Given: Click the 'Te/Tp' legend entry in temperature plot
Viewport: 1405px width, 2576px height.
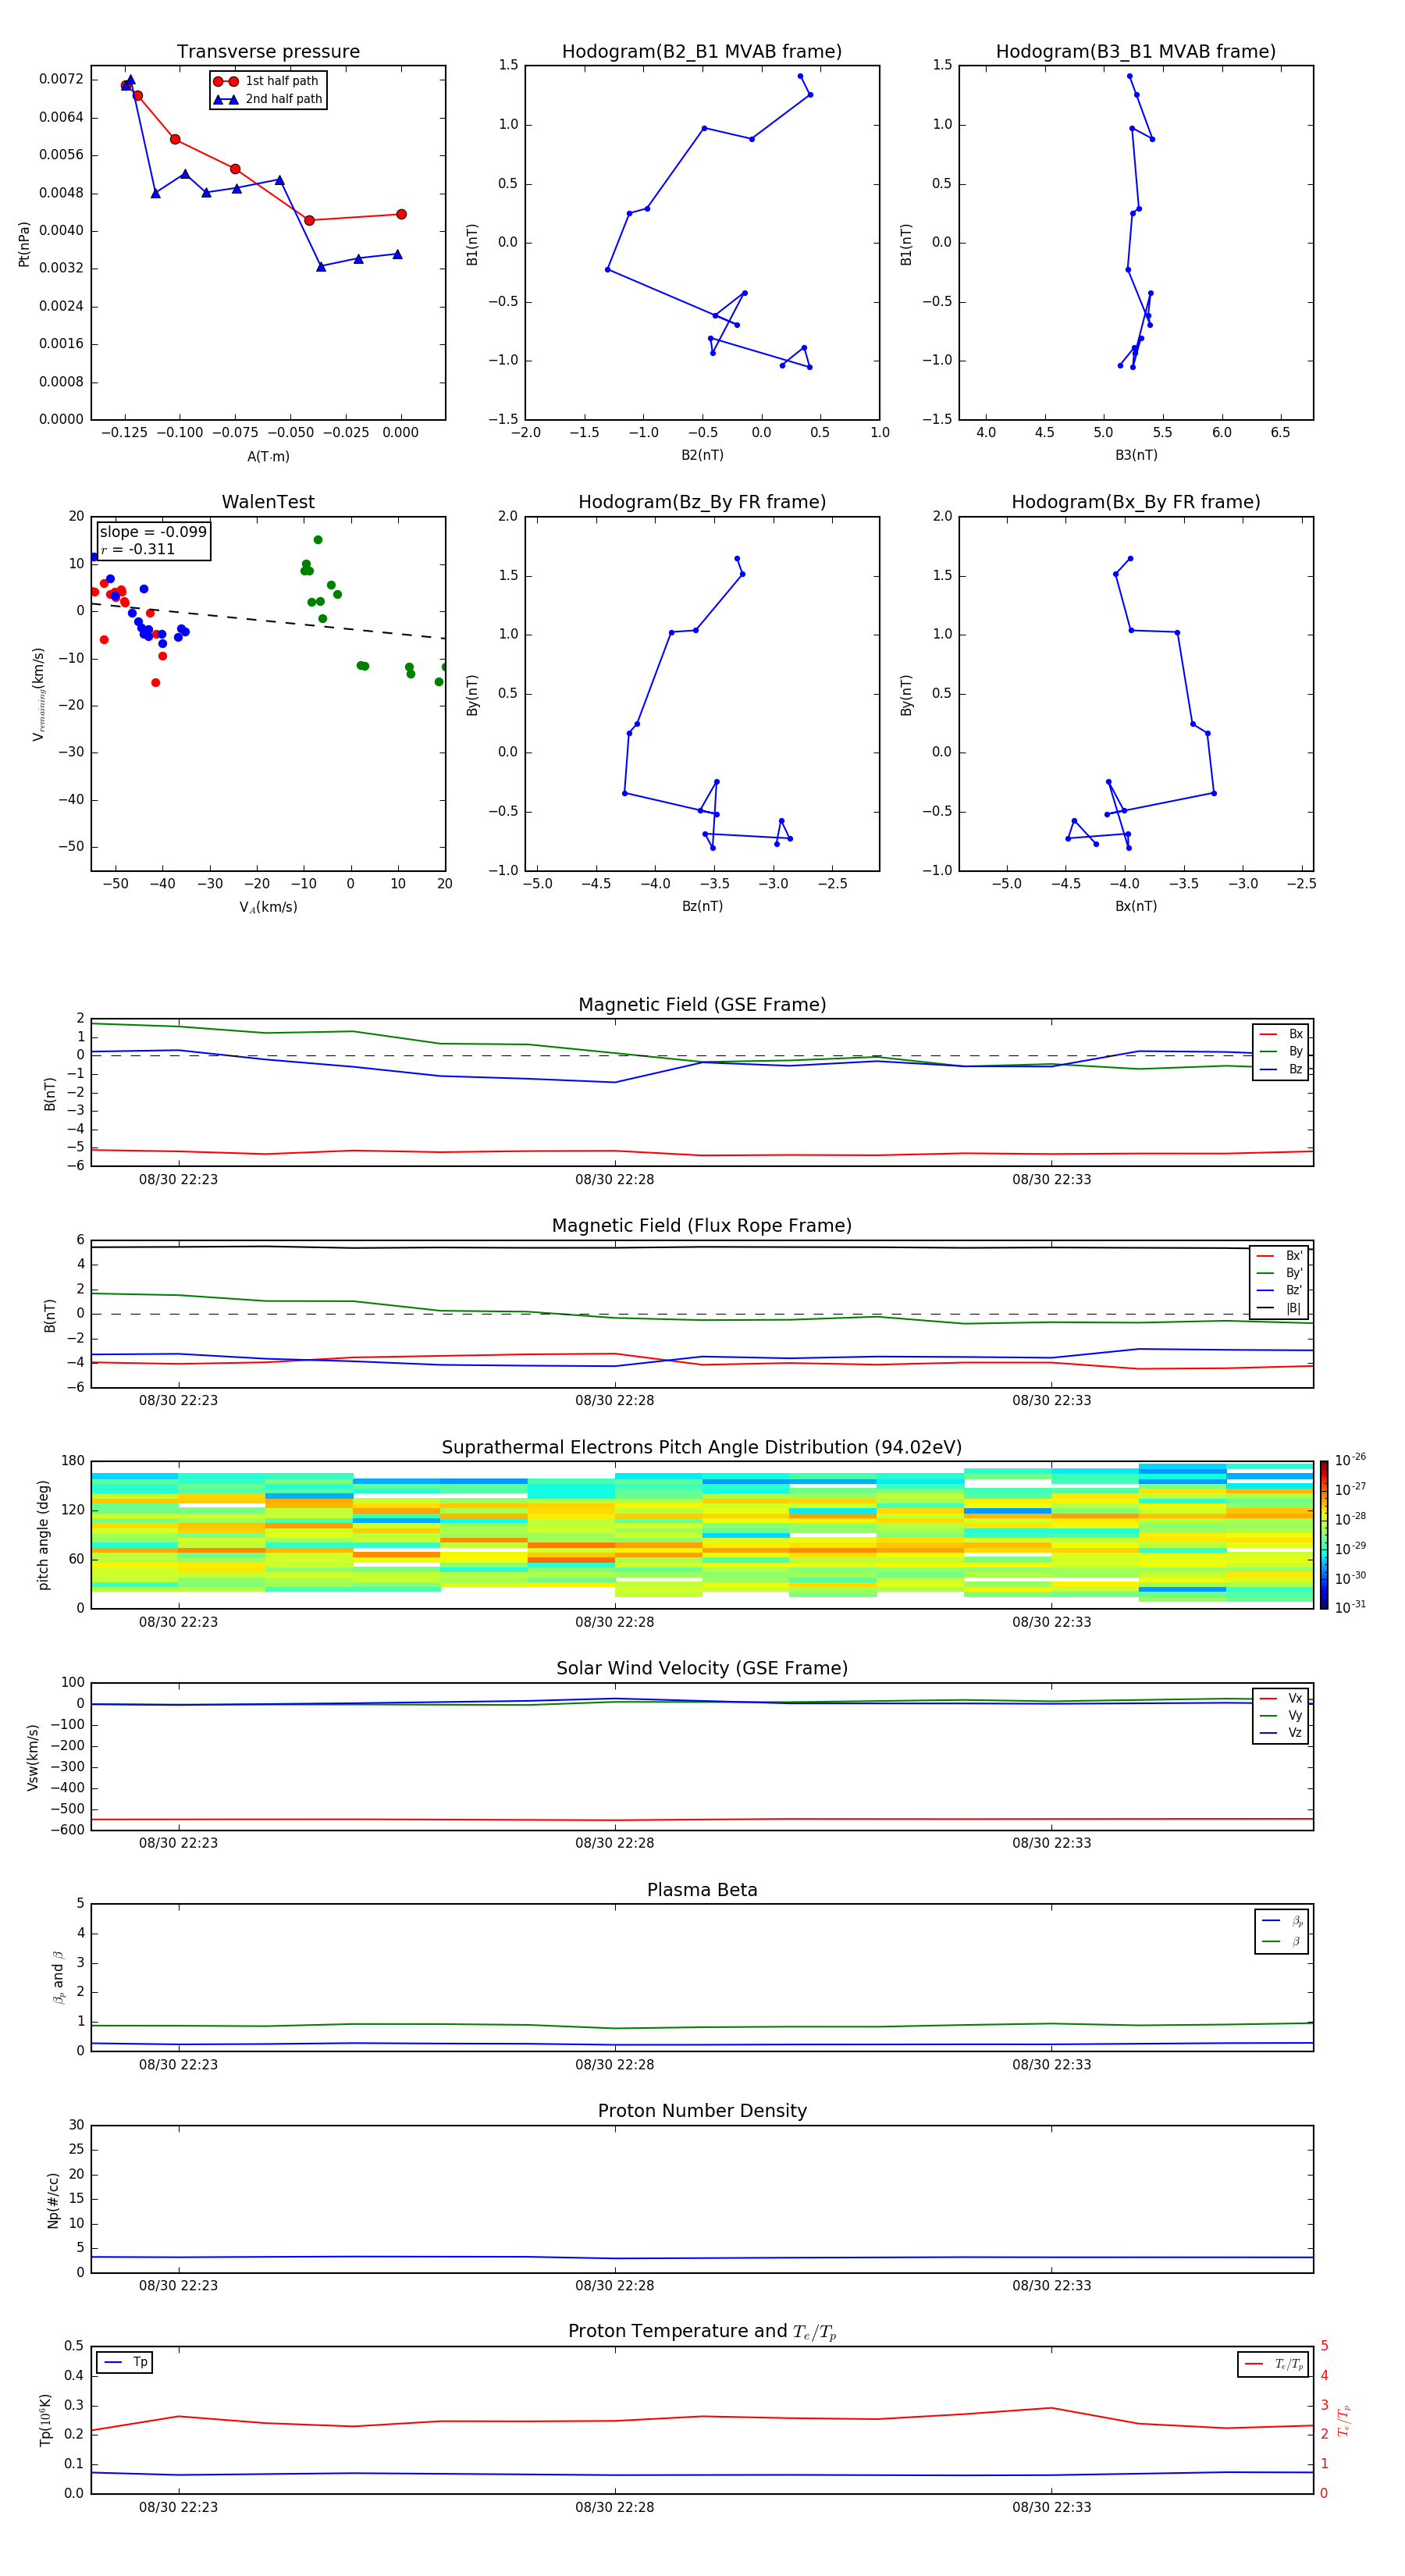Looking at the screenshot, I should [x=1274, y=2364].
